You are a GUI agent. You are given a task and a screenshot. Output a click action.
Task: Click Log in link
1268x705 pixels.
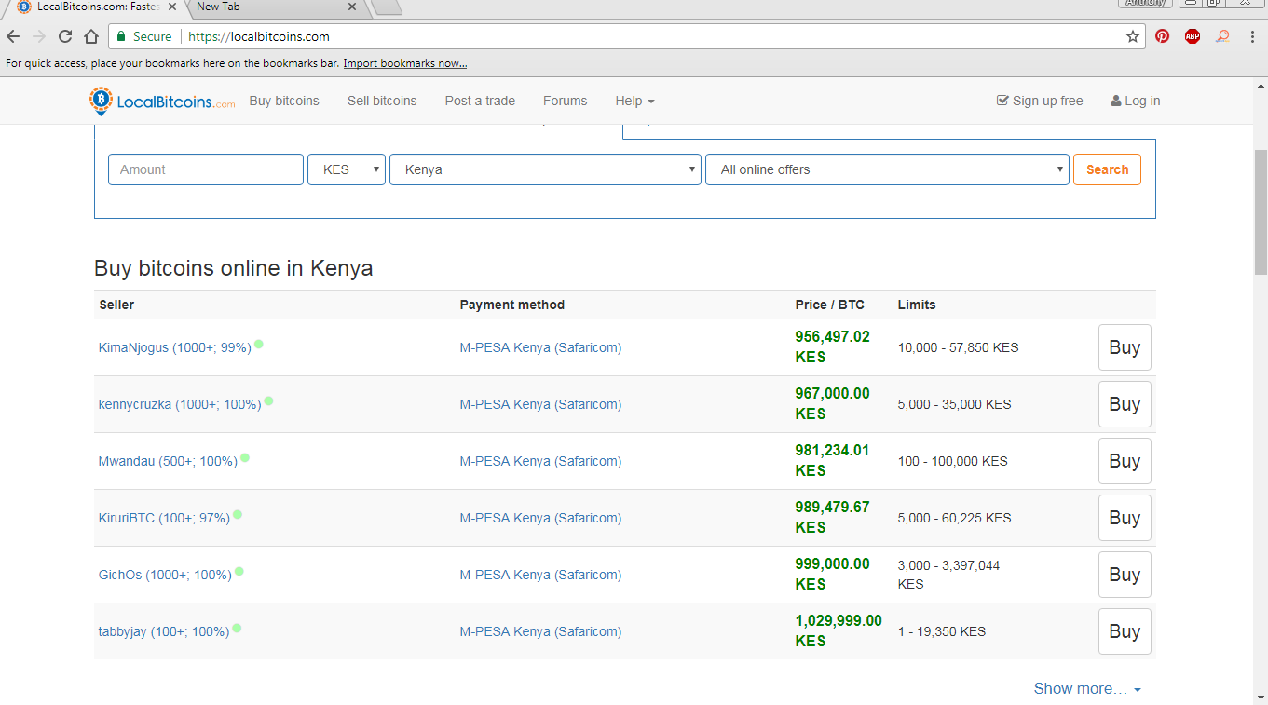[1136, 101]
